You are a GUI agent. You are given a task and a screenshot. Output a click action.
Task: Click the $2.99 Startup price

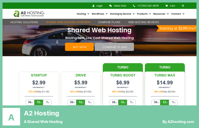point(39,83)
